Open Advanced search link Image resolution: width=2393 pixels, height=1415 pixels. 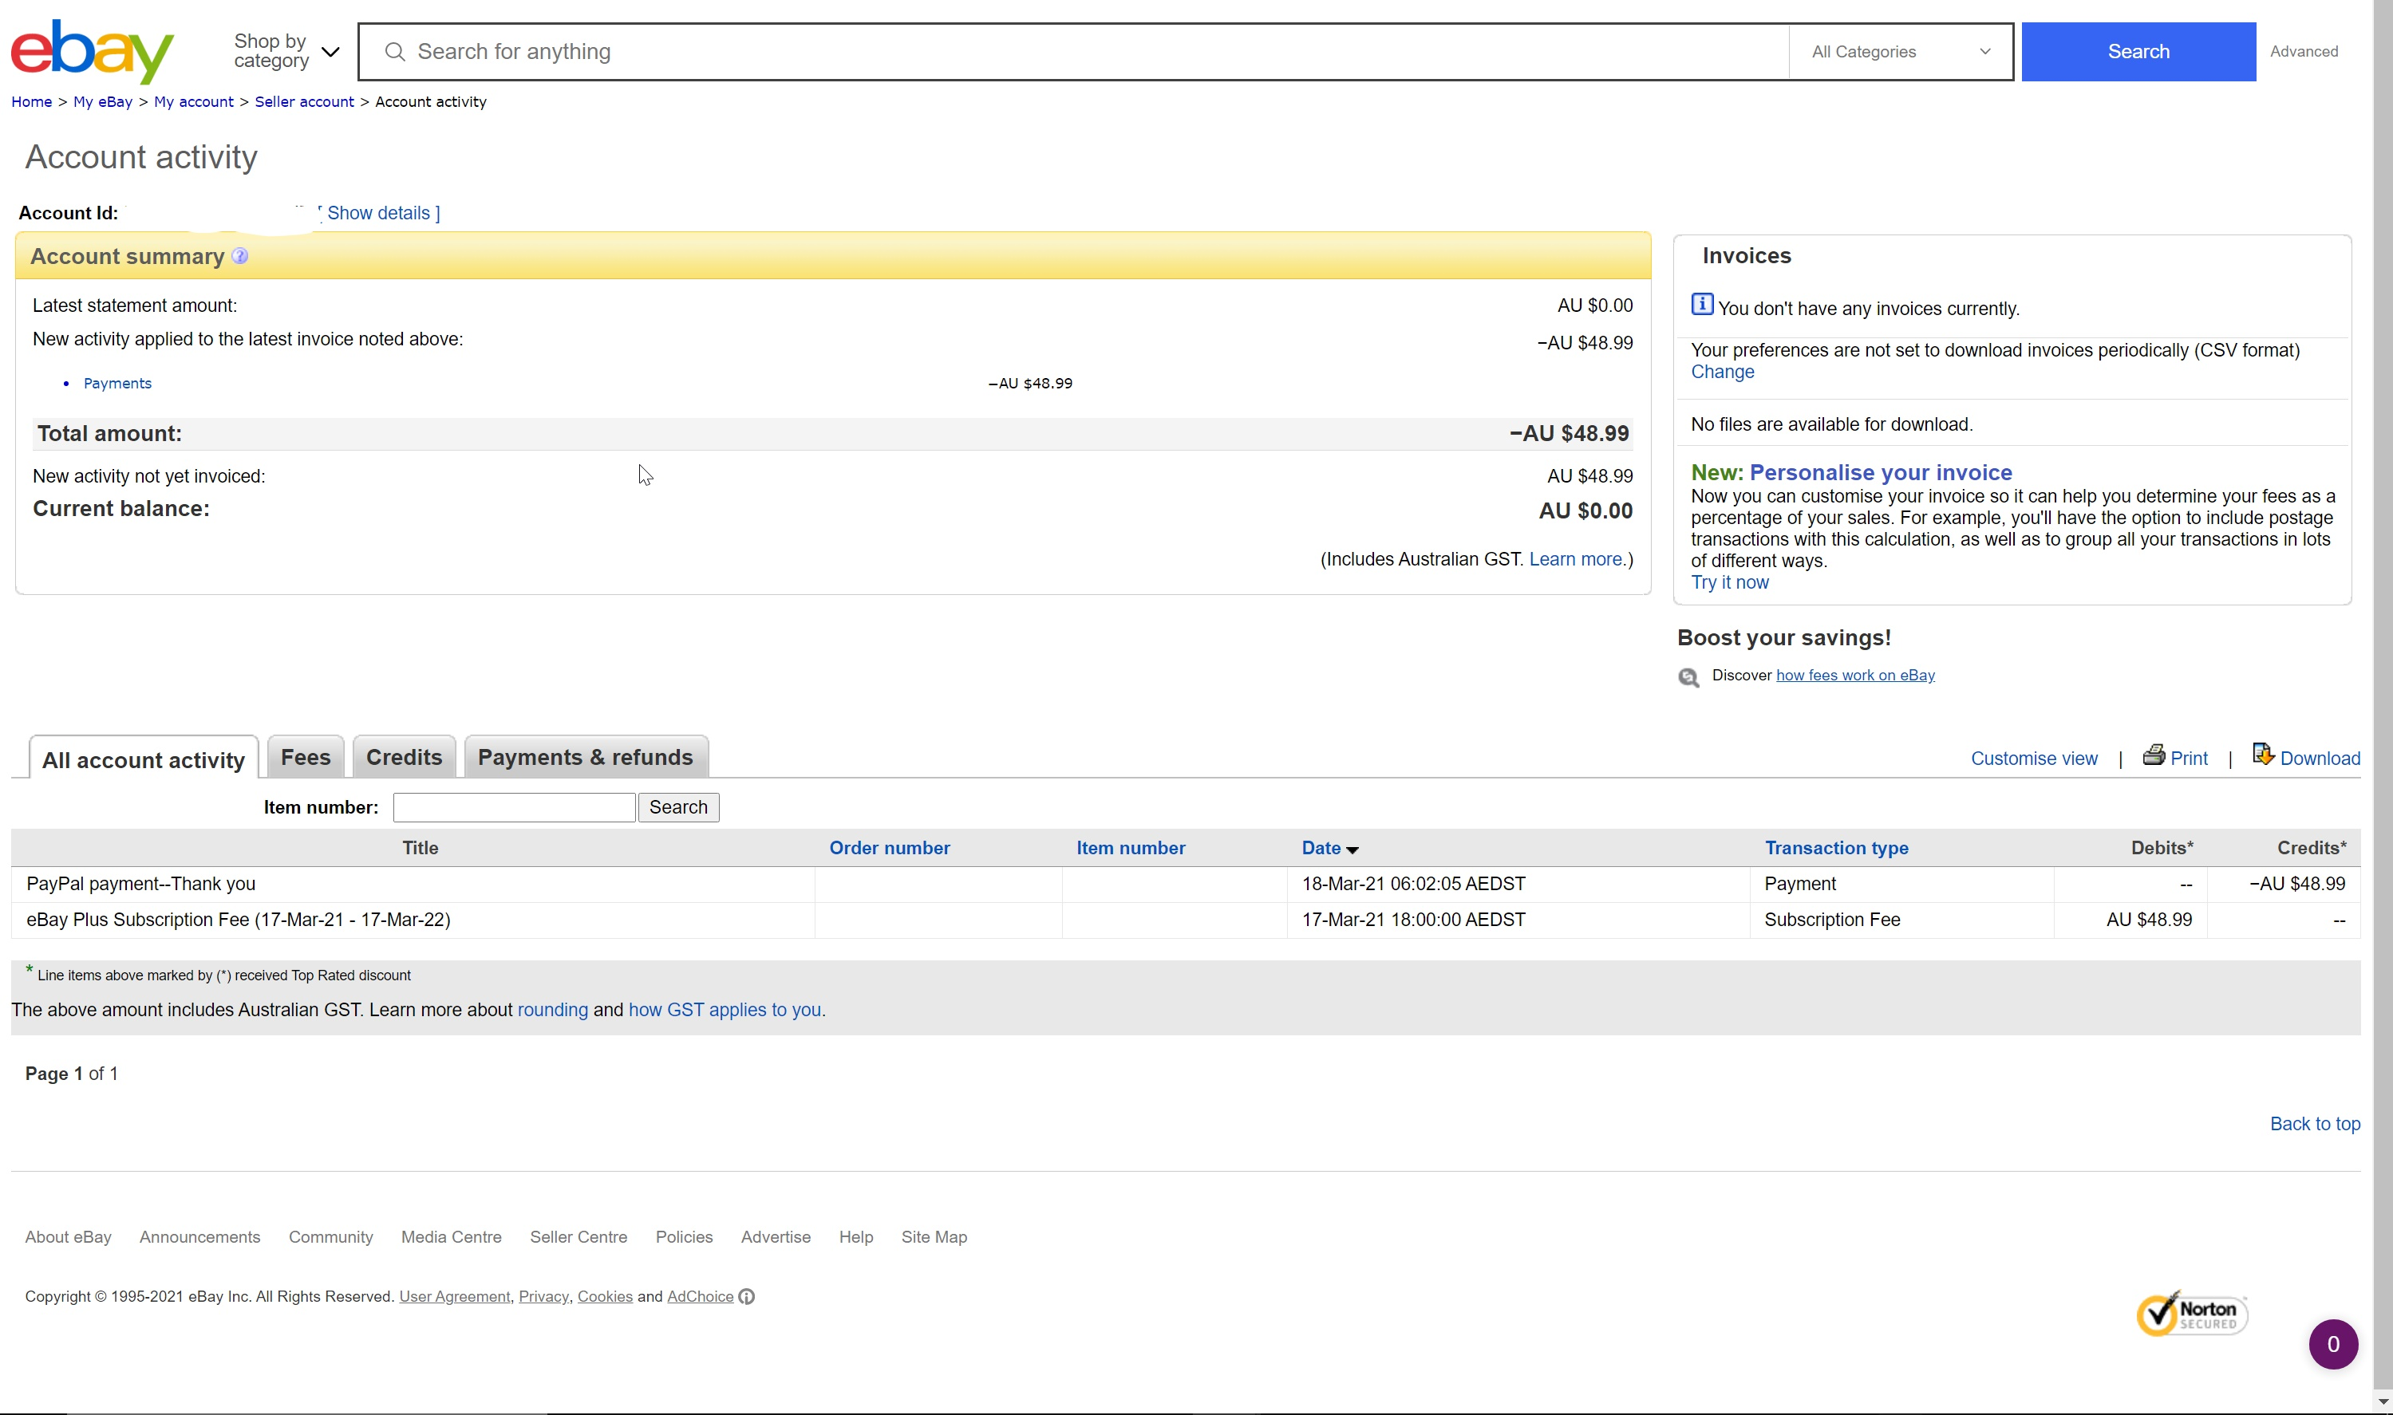pyautogui.click(x=2304, y=52)
